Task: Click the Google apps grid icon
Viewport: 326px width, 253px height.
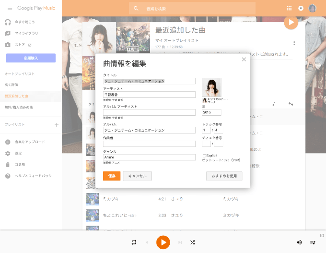Action: [x=289, y=8]
